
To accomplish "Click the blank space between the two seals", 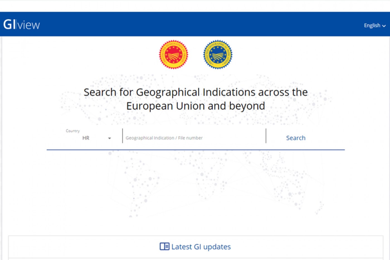I will pyautogui.click(x=196, y=55).
